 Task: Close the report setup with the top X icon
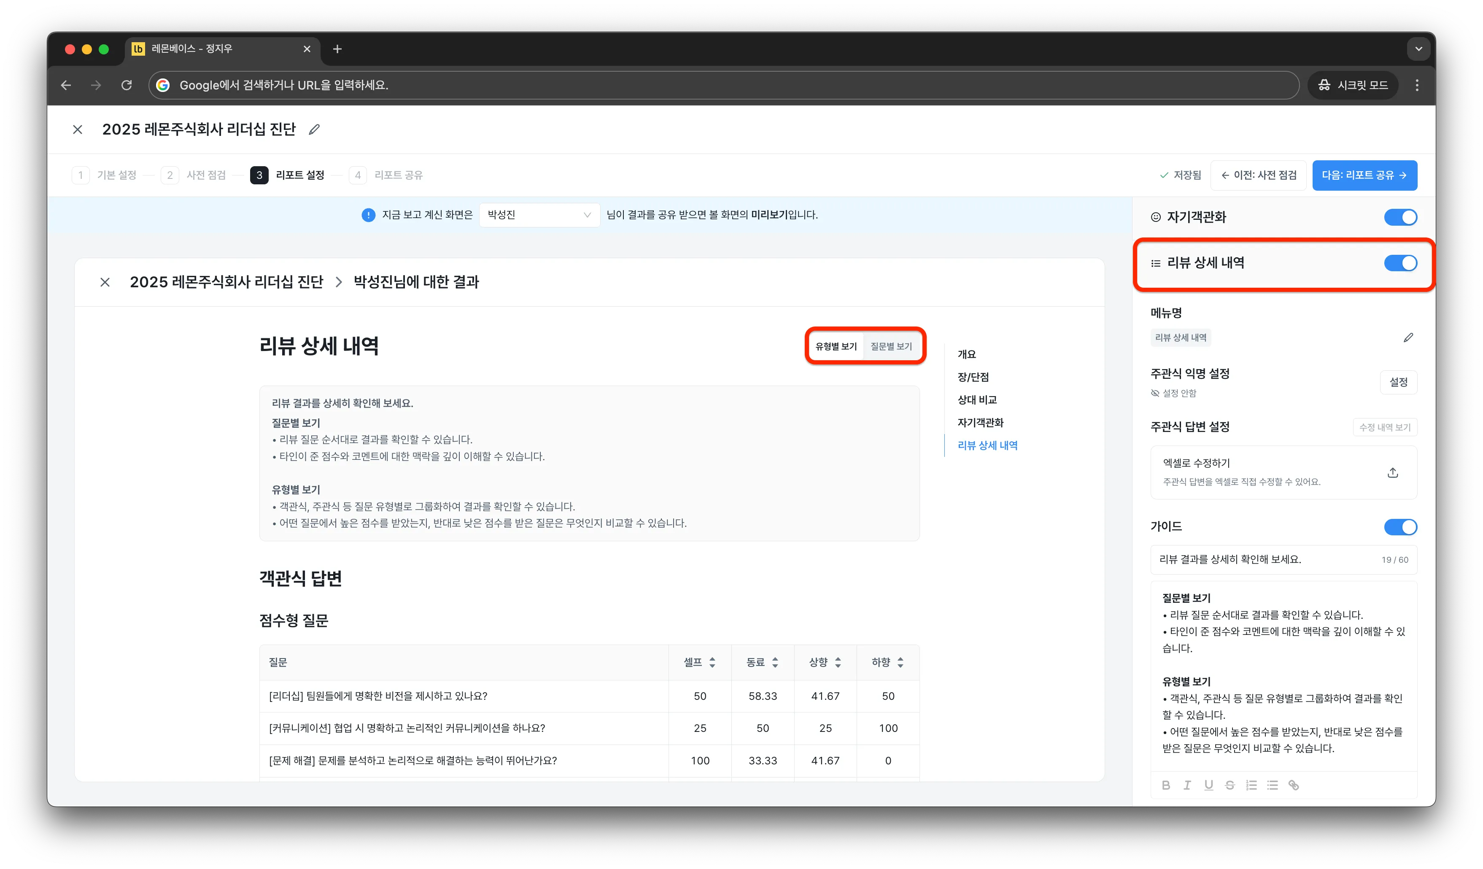(x=78, y=130)
